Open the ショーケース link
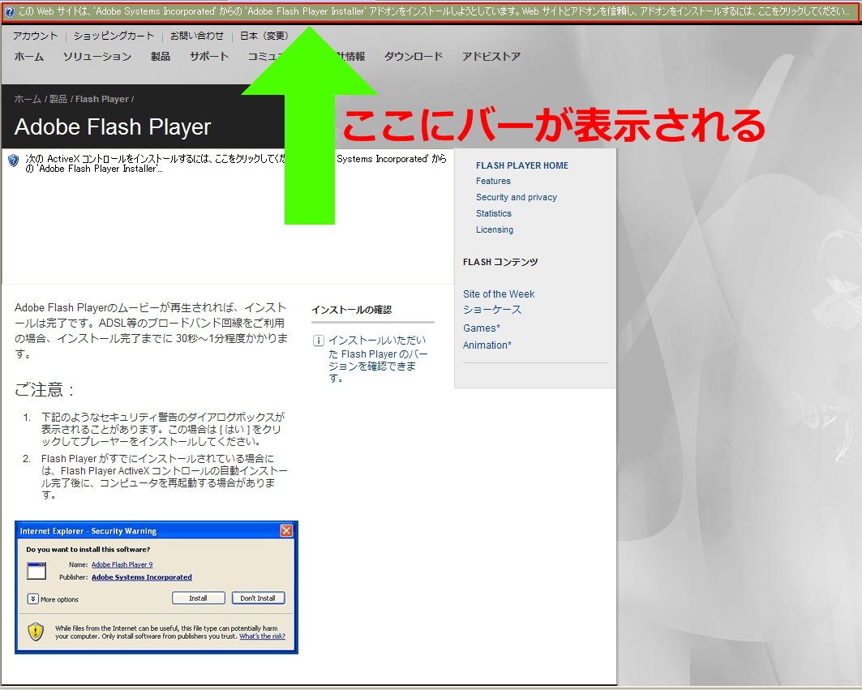Image resolution: width=862 pixels, height=690 pixels. (x=492, y=310)
